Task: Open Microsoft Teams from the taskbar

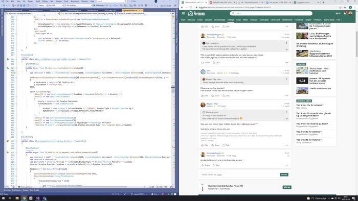Action: coord(45,198)
